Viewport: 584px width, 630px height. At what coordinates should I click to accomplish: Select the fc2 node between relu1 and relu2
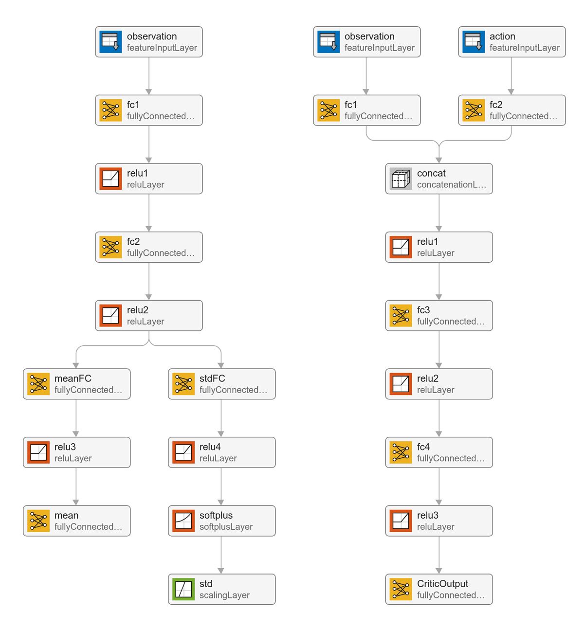pyautogui.click(x=148, y=247)
